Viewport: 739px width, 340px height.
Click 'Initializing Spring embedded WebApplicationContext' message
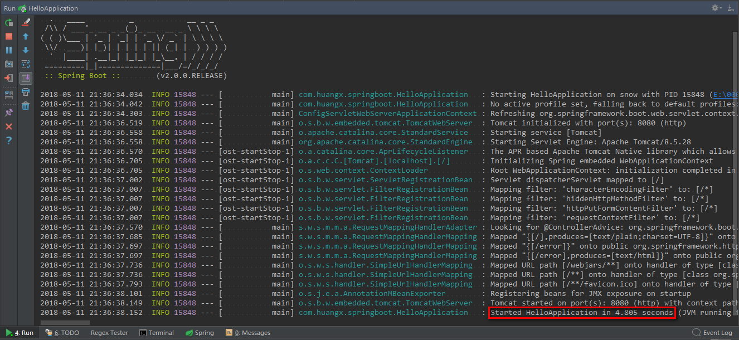[602, 161]
